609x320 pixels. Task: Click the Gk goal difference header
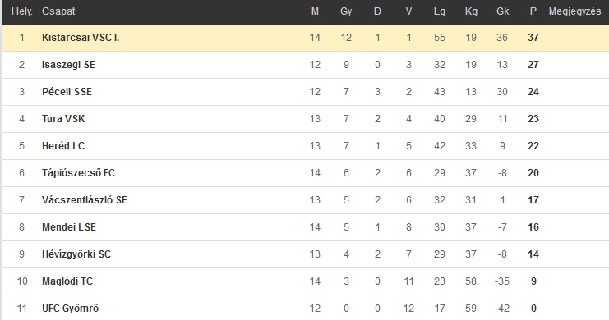[502, 11]
